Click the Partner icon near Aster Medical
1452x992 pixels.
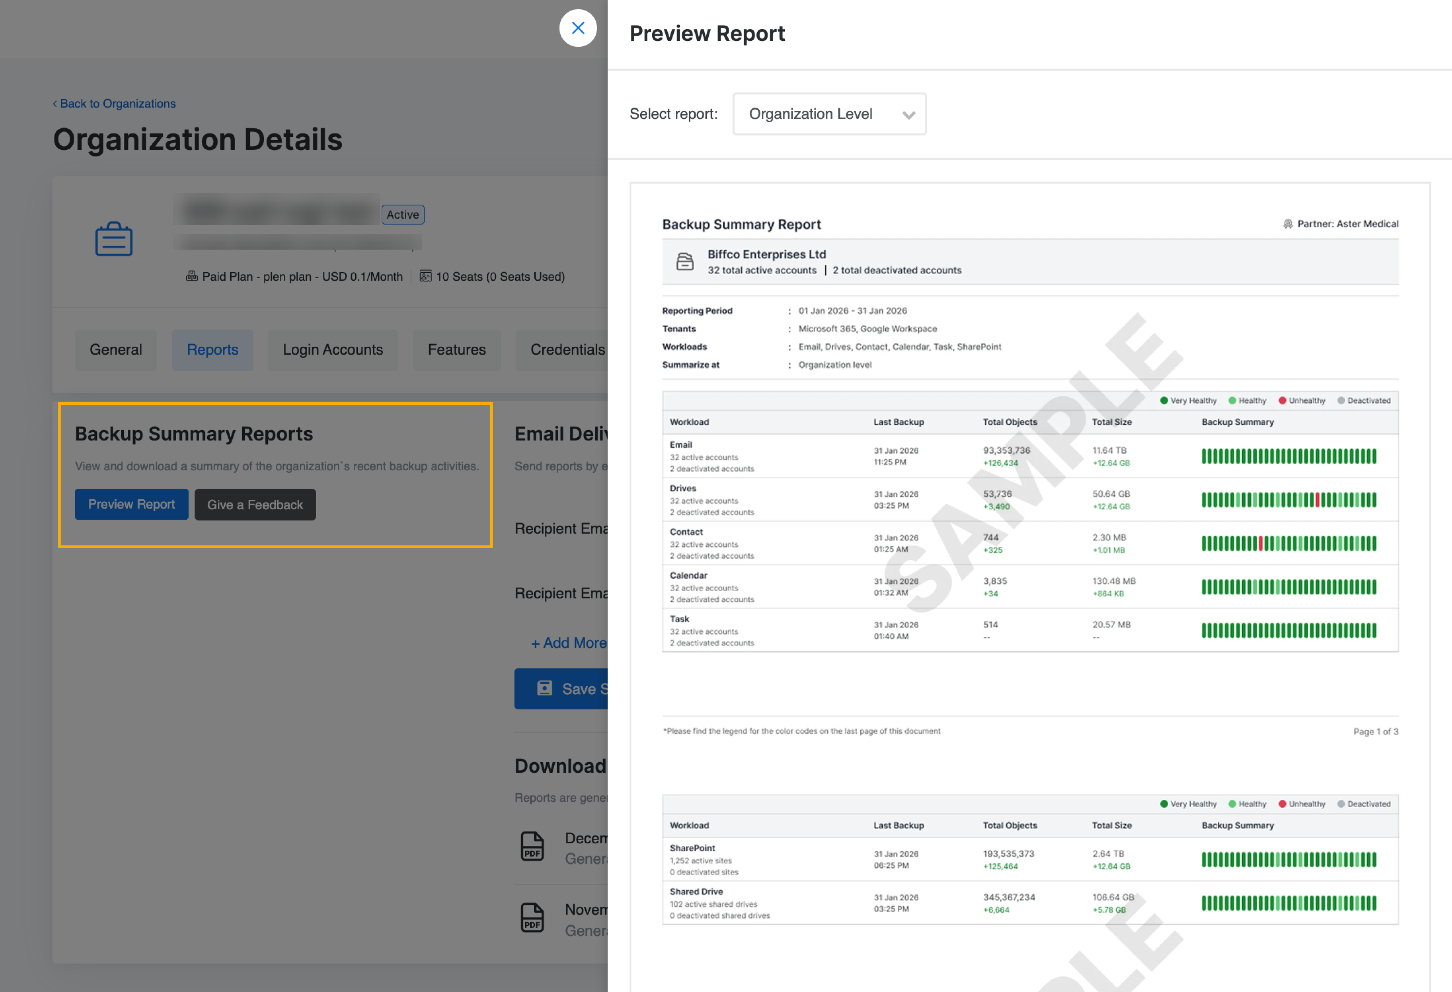(1288, 224)
